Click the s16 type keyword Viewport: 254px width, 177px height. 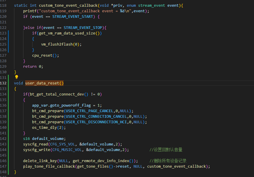click(27, 139)
